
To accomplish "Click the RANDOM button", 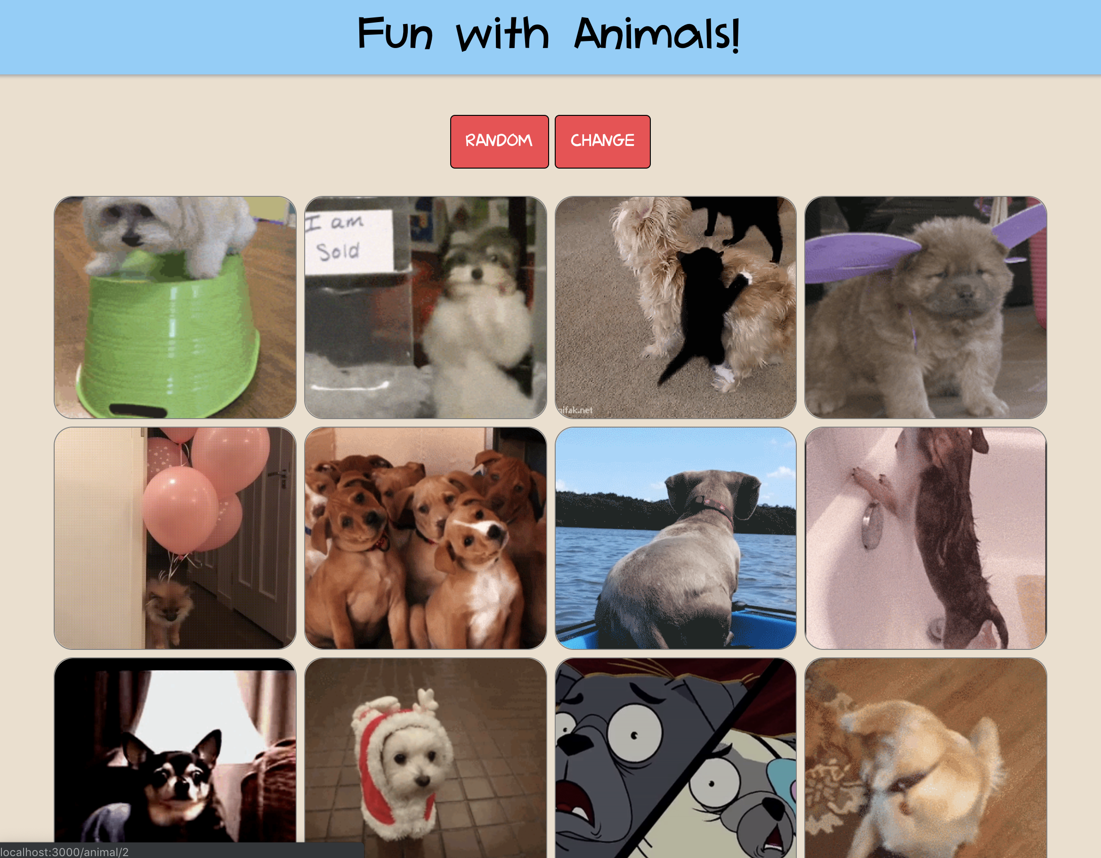I will (499, 142).
